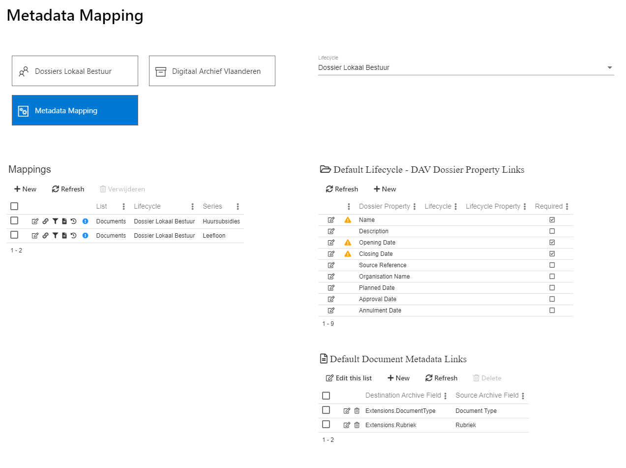Viewport: 626px width, 468px height.
Task: Click the warning triangle beside Opening Date
Action: [x=347, y=242]
